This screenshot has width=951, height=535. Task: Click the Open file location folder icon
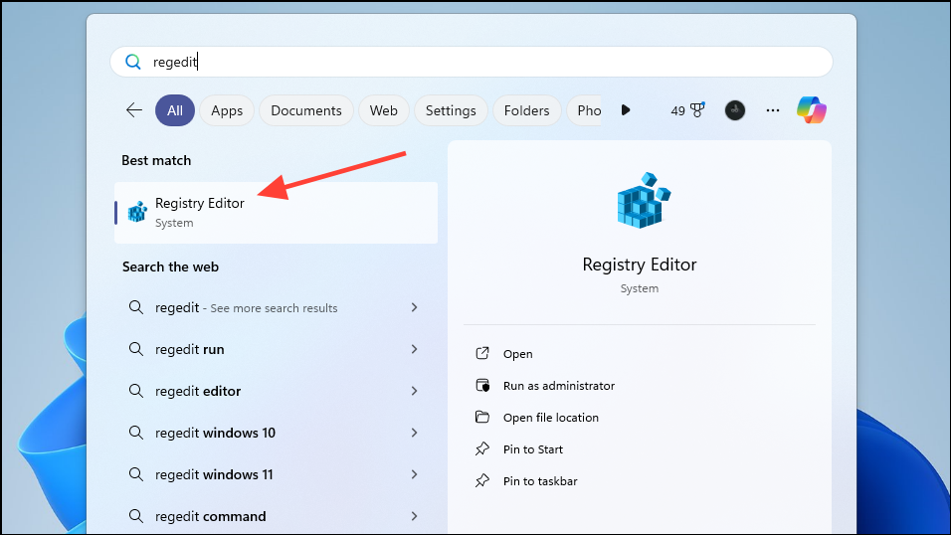(x=482, y=418)
